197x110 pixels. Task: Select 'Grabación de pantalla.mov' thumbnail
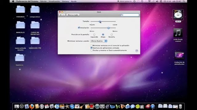coord(179,55)
